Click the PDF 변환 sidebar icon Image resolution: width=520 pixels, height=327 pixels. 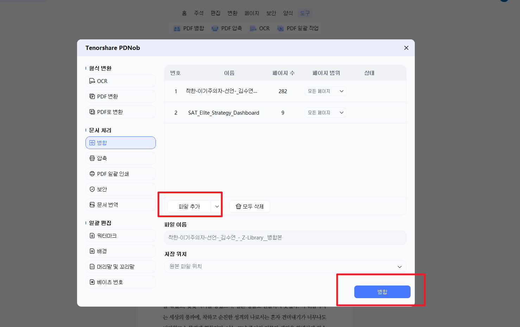point(92,96)
